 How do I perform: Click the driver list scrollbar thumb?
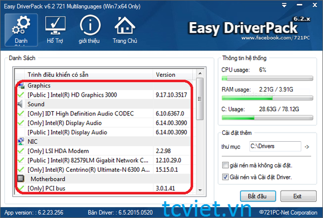(x=200, y=99)
